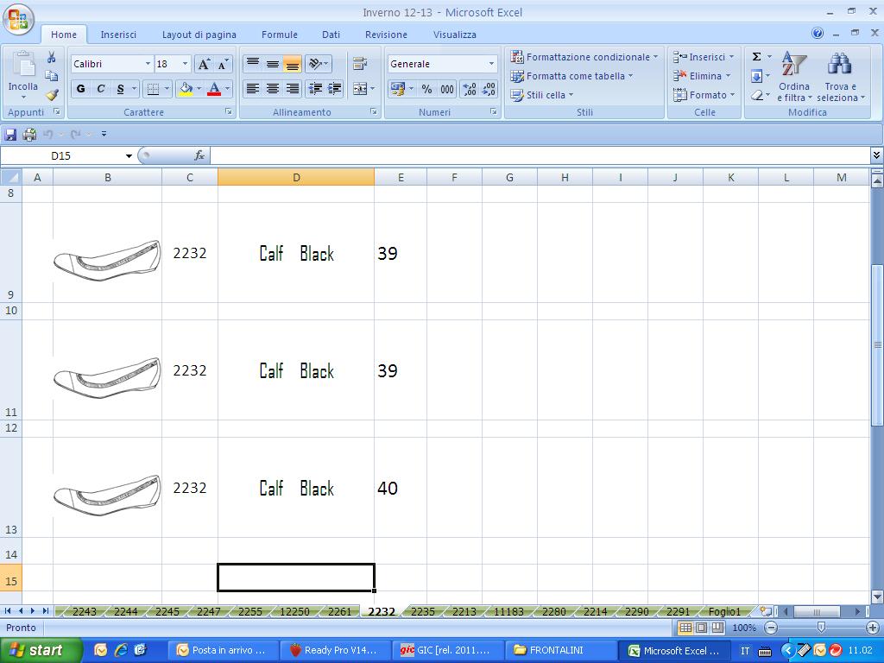The image size is (884, 663).
Task: Decrease decimal places
Action: [x=489, y=89]
